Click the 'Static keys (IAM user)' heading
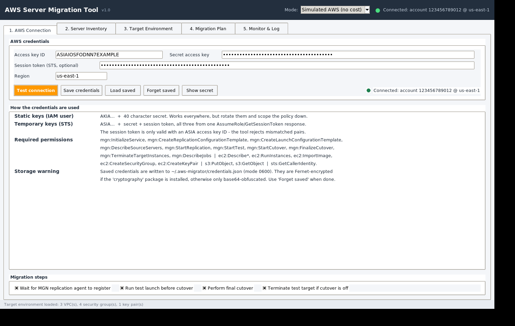Screen dimensions: 515x326 (44, 116)
